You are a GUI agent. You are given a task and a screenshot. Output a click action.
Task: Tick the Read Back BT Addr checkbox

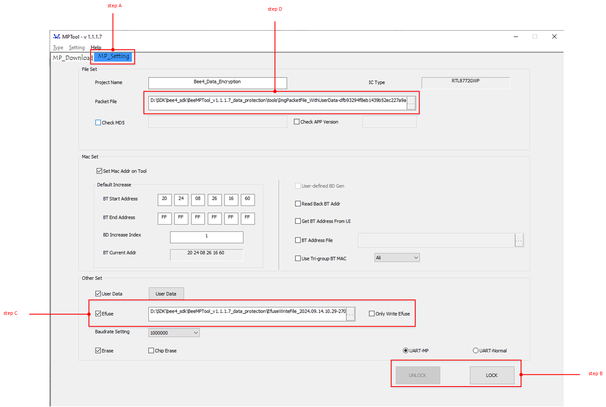[298, 204]
